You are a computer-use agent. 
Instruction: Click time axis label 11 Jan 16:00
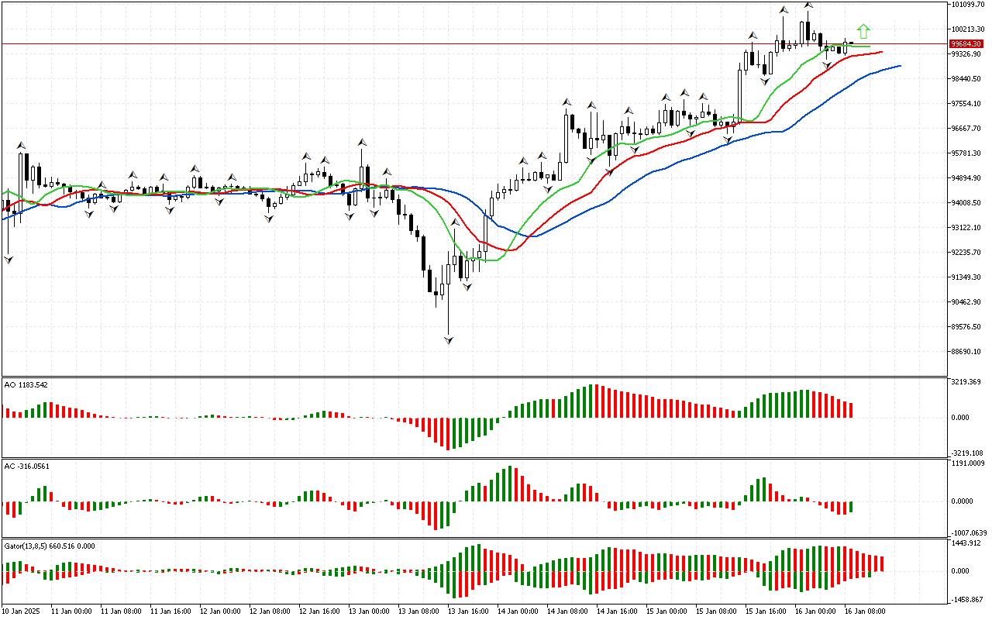(x=170, y=611)
